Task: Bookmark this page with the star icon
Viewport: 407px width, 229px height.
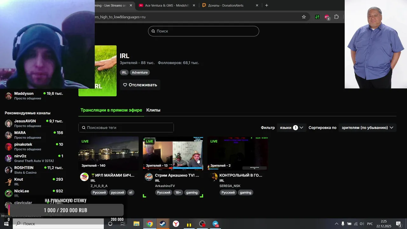Action: tap(304, 17)
